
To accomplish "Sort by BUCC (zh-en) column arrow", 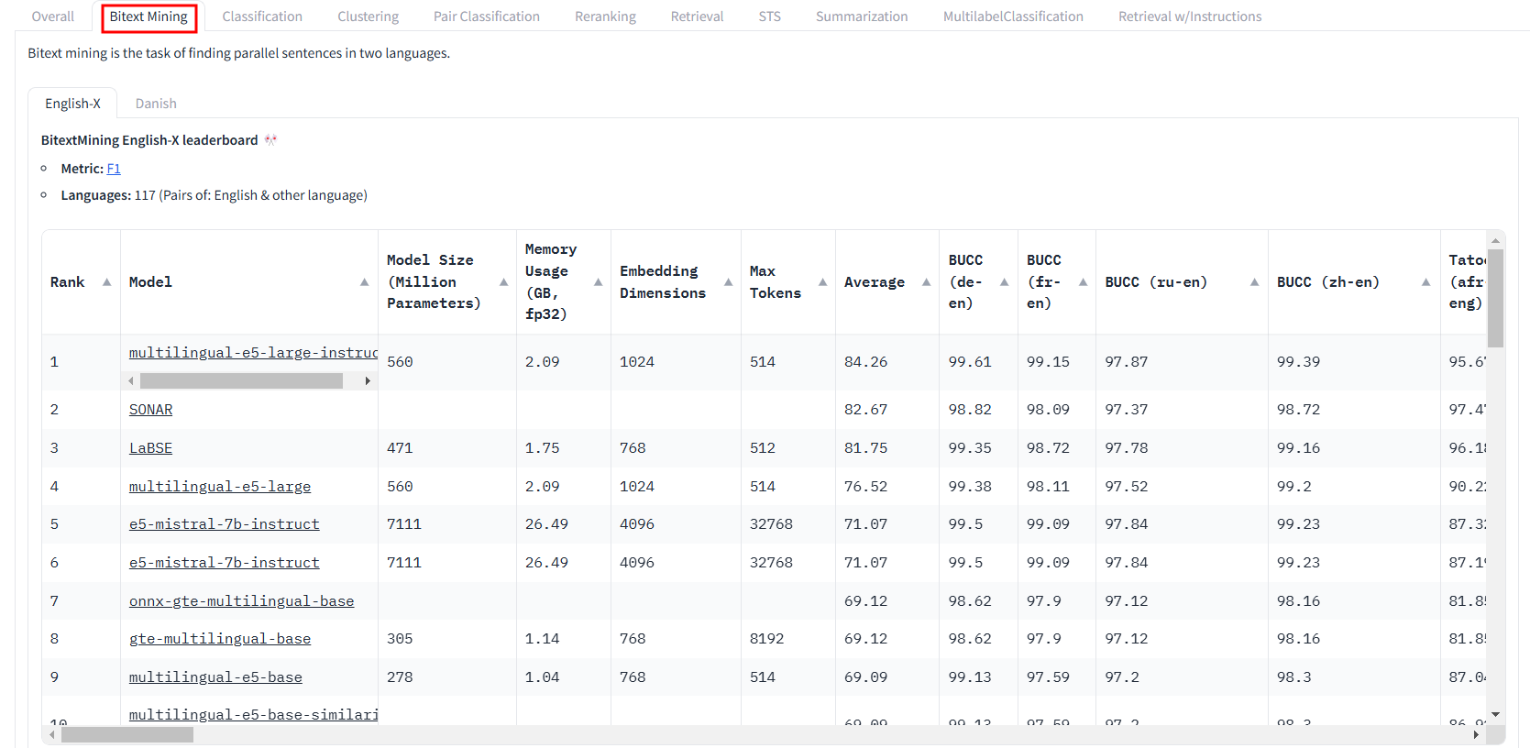I will click(x=1425, y=282).
